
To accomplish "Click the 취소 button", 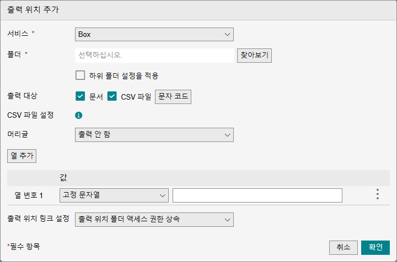I will pos(344,247).
